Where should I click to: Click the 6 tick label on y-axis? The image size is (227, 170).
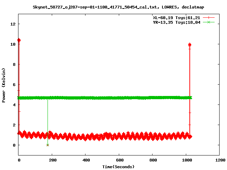tap(14, 85)
